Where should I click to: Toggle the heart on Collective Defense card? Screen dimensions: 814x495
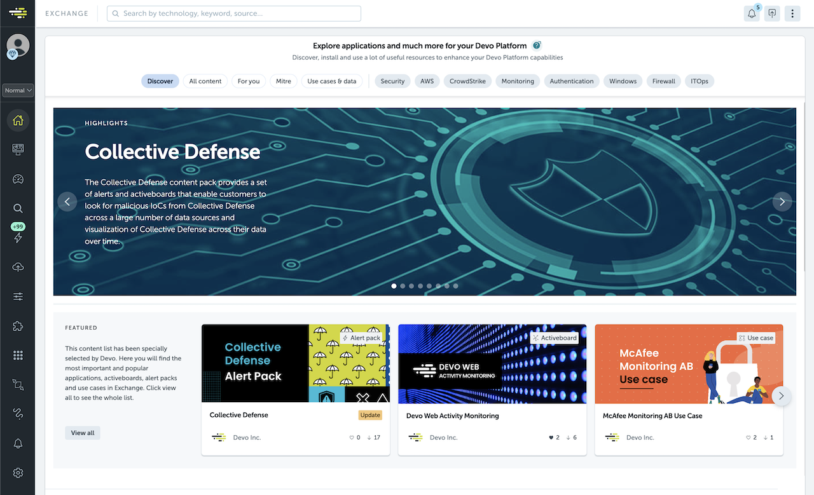click(352, 438)
